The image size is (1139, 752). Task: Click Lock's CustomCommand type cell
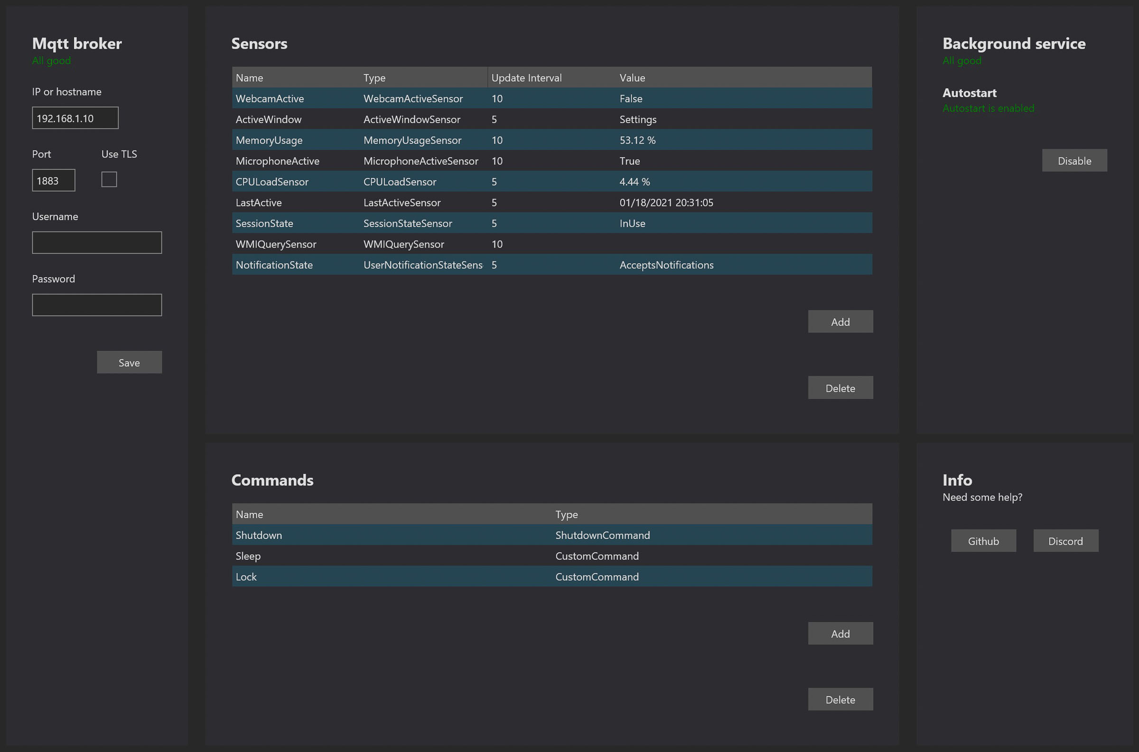click(712, 576)
